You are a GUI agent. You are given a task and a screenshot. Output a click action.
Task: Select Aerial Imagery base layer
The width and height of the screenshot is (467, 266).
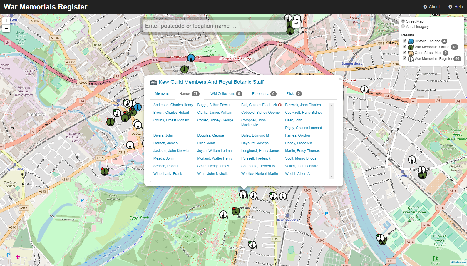point(403,26)
